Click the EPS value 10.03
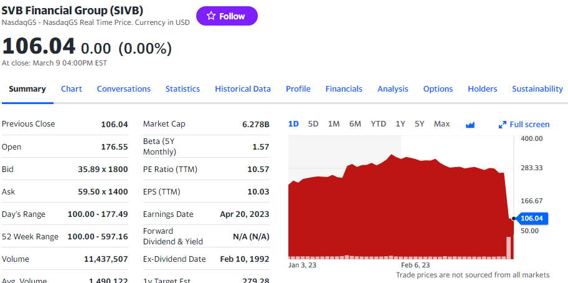Screen dimensions: 568x283 [258, 192]
